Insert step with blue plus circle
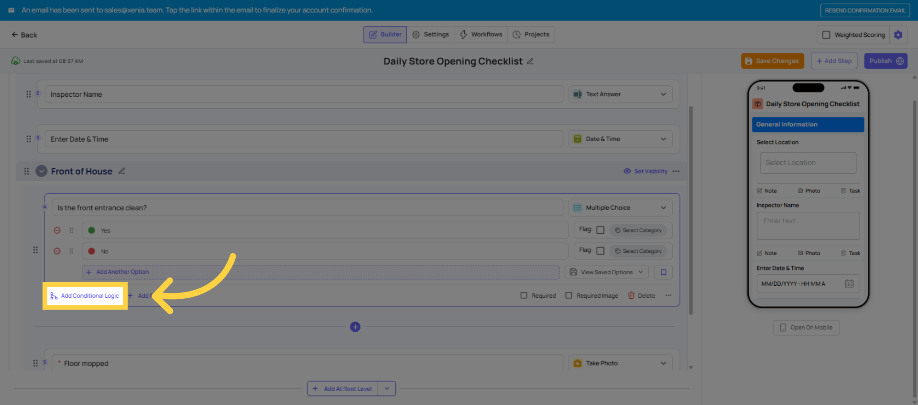Screen dimensions: 918x405 point(355,327)
